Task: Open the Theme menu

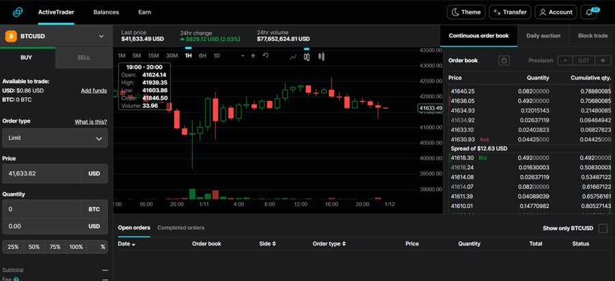Action: tap(466, 12)
